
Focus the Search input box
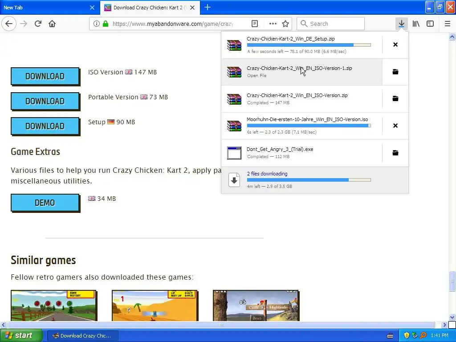click(x=330, y=24)
